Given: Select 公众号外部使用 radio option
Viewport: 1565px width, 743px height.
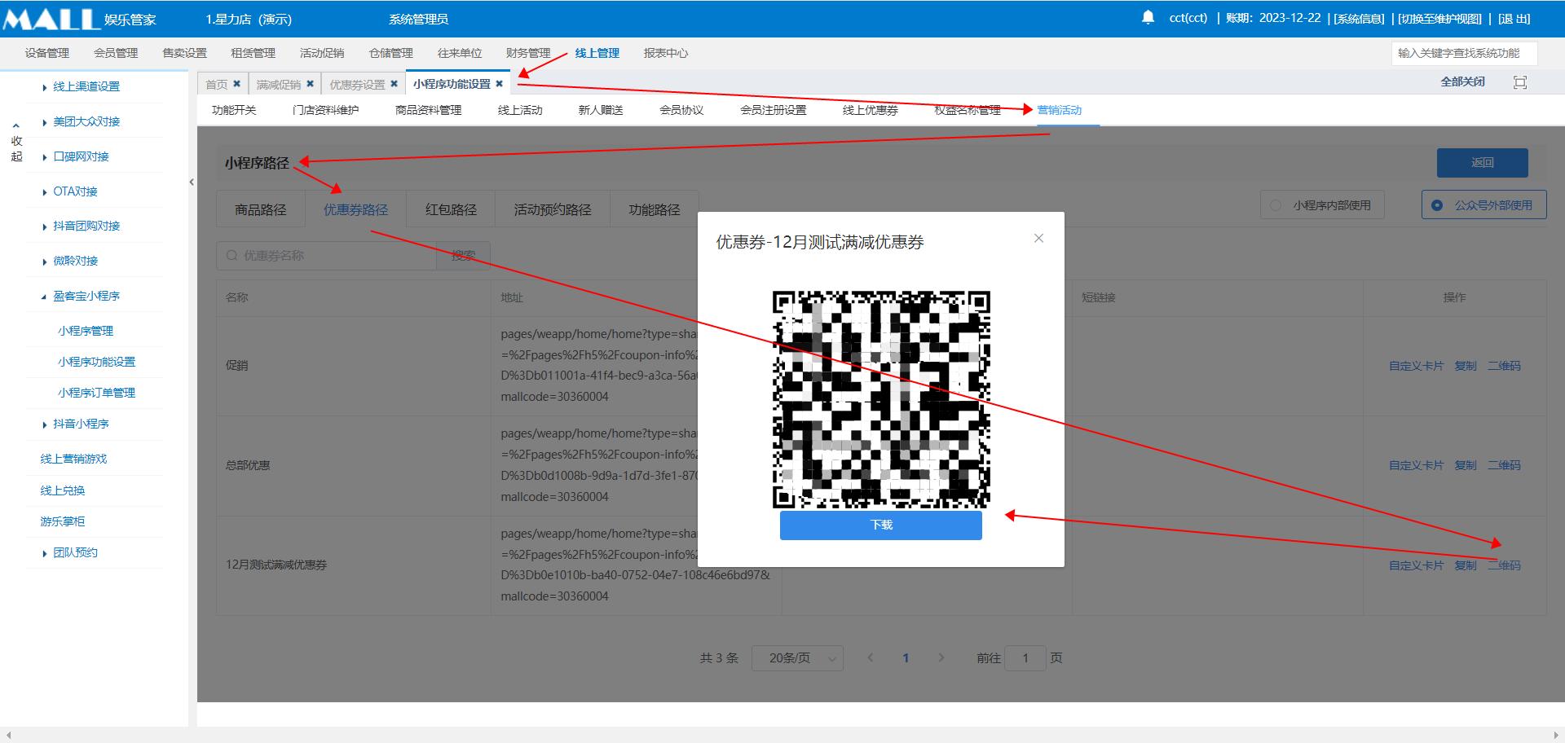Looking at the screenshot, I should (x=1483, y=205).
